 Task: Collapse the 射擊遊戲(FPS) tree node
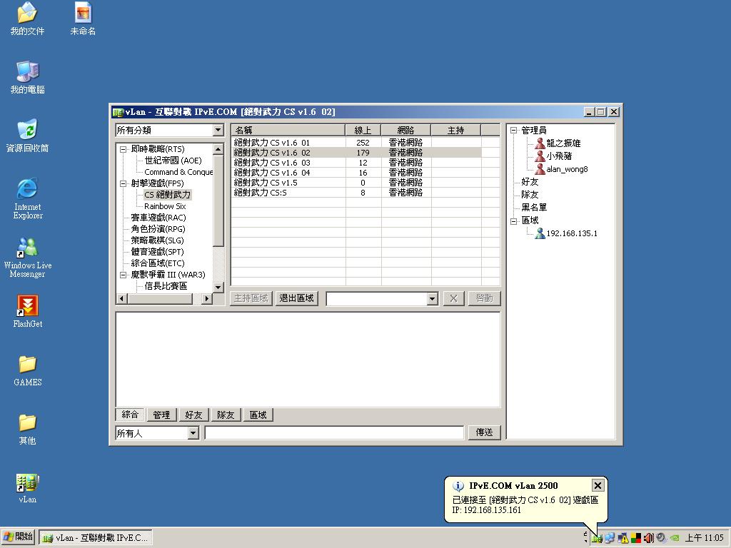tap(123, 183)
